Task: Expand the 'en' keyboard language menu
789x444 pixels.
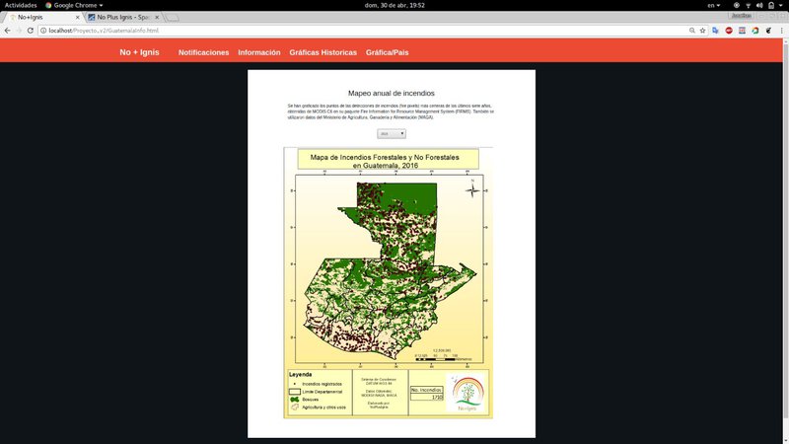Action: [x=712, y=5]
